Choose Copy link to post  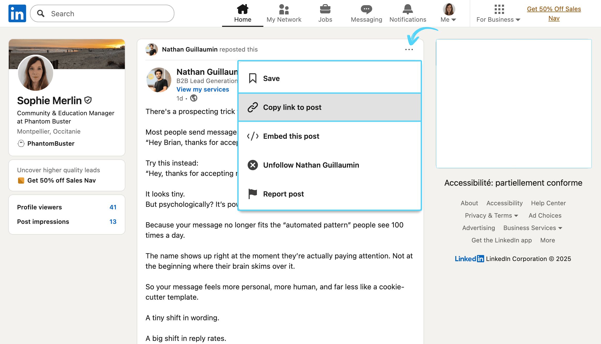coord(330,107)
